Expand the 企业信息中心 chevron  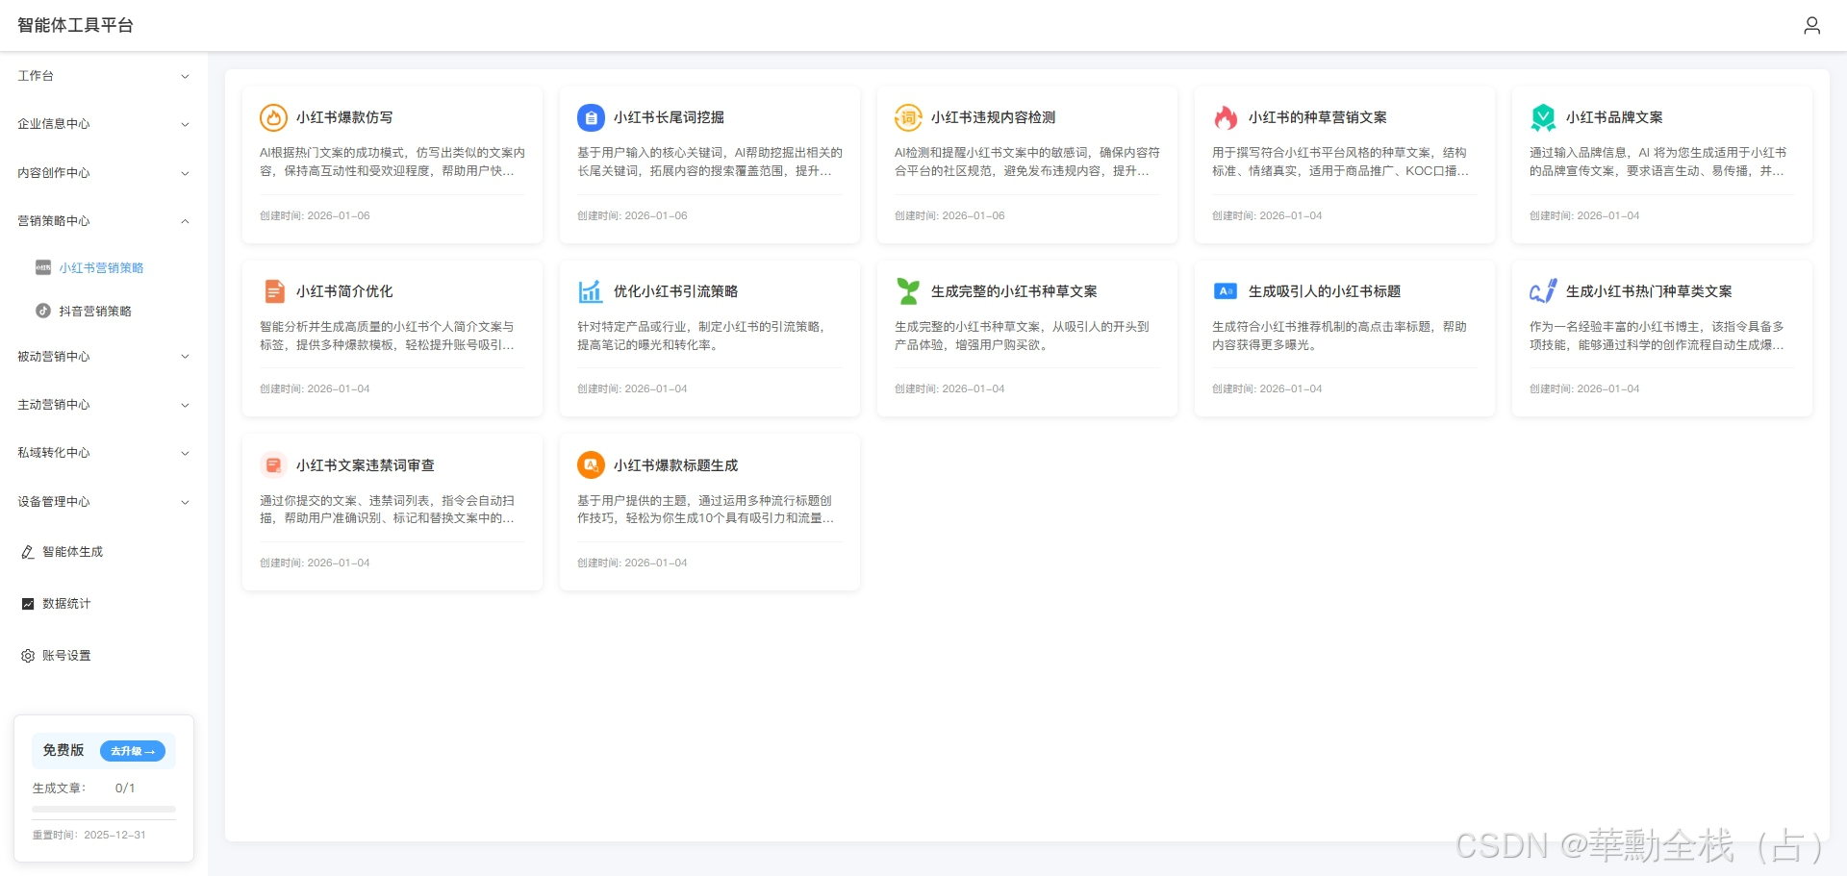tap(185, 124)
